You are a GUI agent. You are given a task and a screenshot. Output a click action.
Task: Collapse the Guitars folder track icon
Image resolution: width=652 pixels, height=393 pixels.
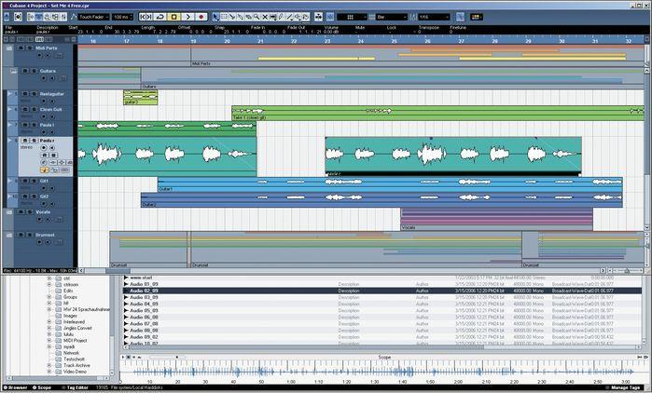point(13,71)
